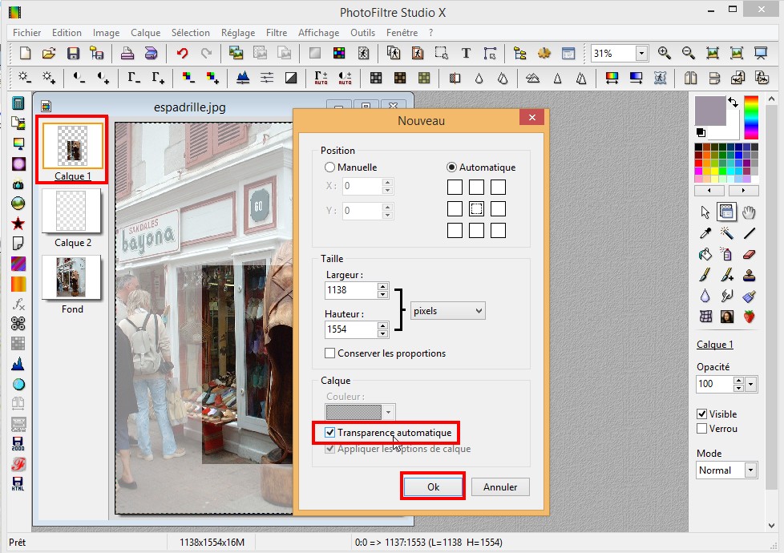Click the strawberry icon in the tool palette
Image resolution: width=784 pixels, height=553 pixels.
tap(749, 317)
